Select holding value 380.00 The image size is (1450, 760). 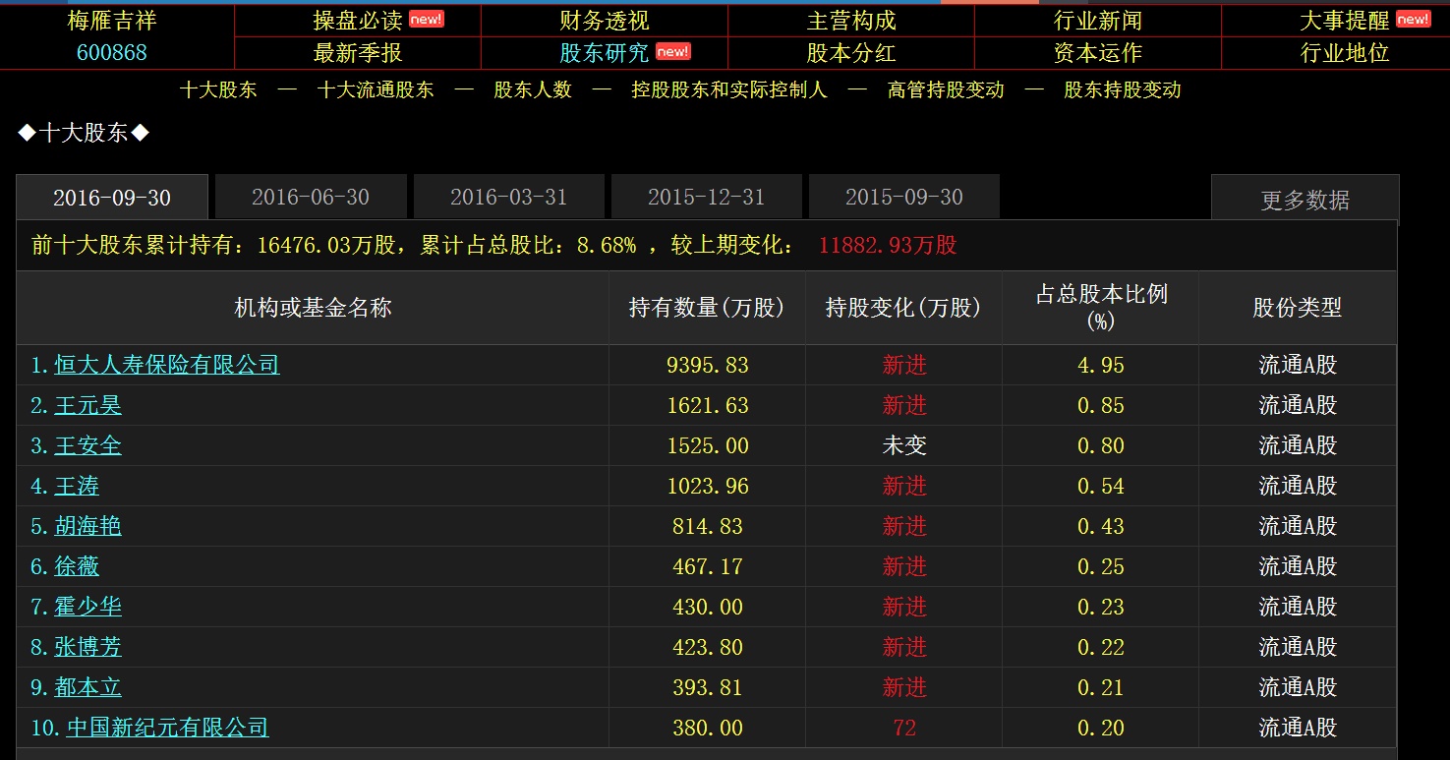click(x=708, y=729)
